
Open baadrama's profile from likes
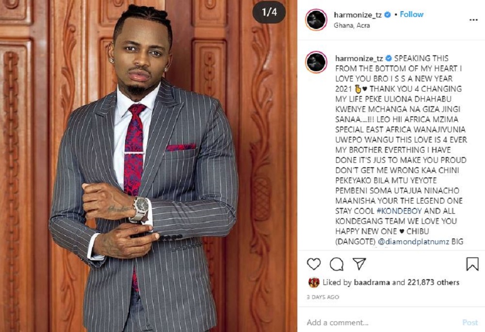pyautogui.click(x=372, y=282)
